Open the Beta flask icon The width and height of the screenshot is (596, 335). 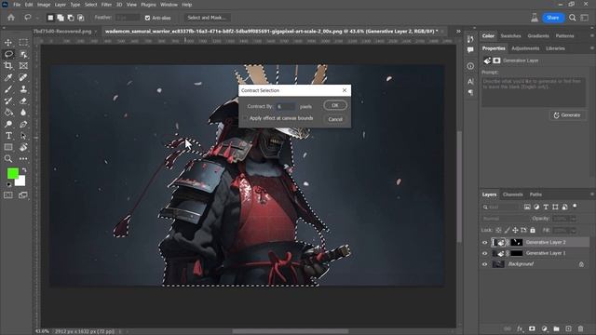click(x=535, y=18)
